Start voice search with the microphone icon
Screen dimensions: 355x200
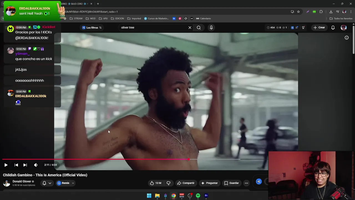click(x=211, y=27)
